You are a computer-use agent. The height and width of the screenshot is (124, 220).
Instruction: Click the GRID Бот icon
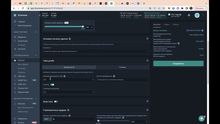(15, 76)
